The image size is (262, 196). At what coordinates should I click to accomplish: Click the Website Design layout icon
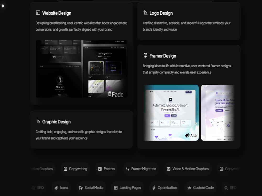click(38, 13)
